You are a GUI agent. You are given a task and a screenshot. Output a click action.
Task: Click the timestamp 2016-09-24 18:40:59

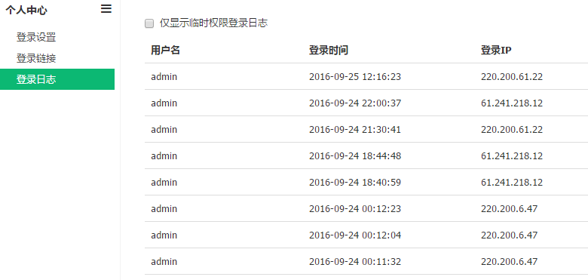pos(355,182)
